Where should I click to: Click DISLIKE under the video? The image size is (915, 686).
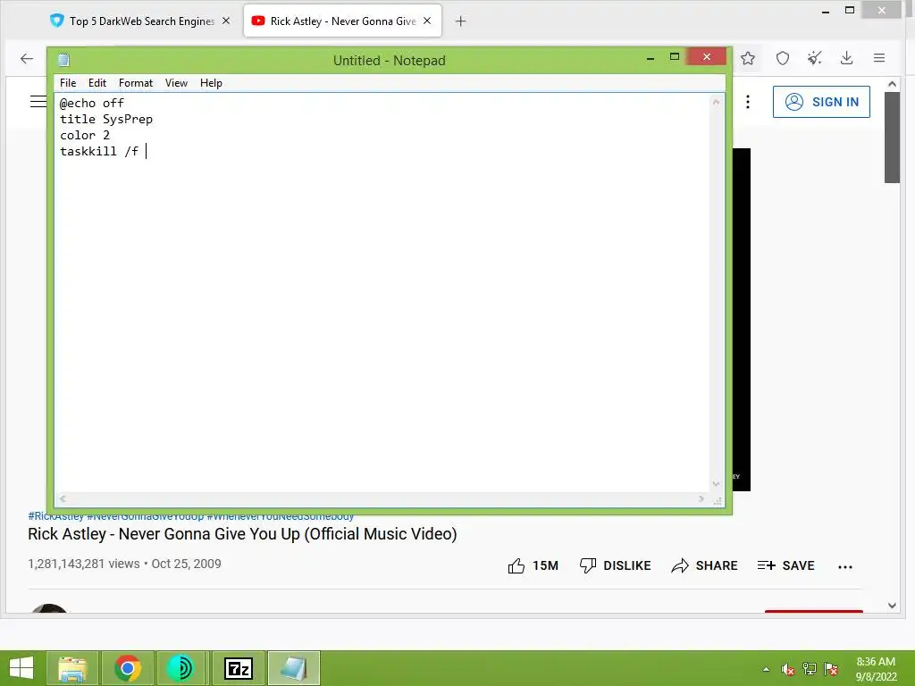point(615,565)
